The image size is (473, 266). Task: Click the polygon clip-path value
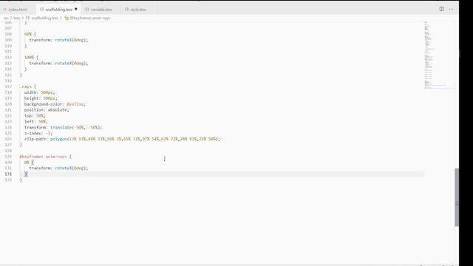[135, 139]
